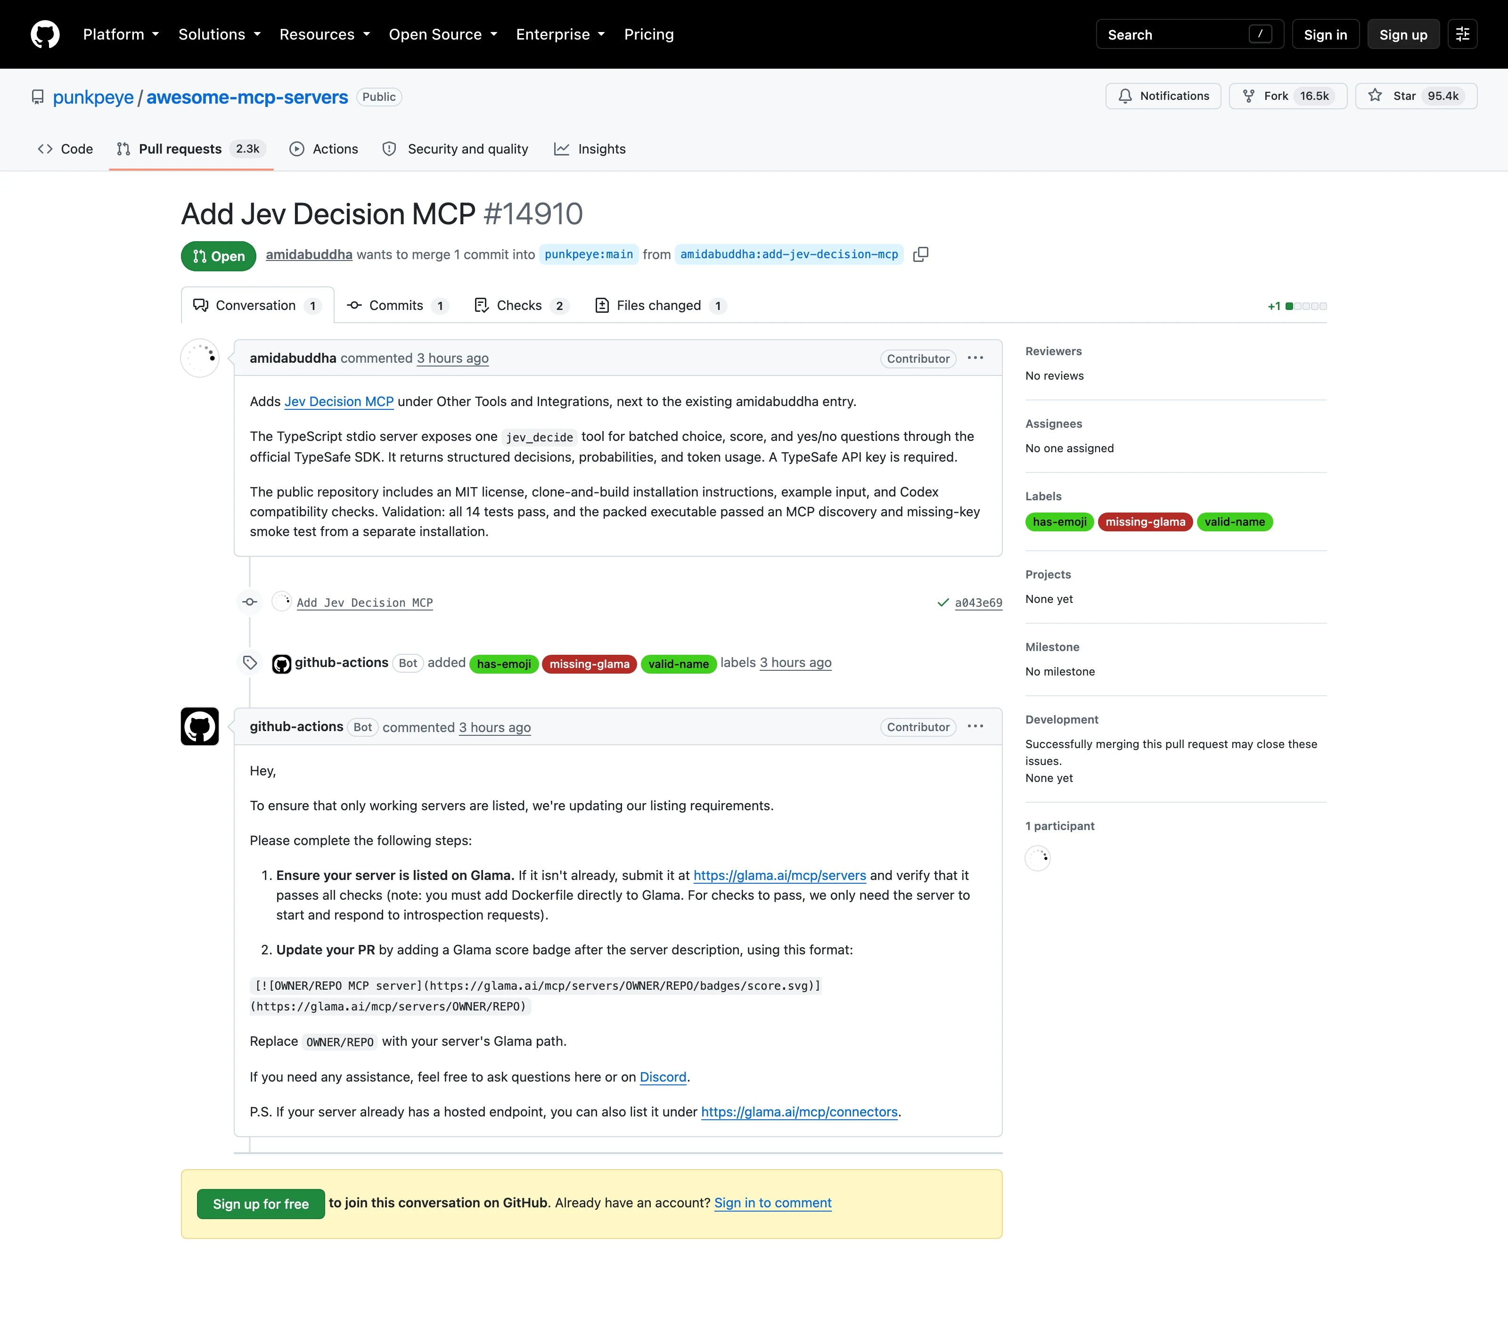
Task: Open the Add Jev Decision MCP commit
Action: tap(364, 603)
